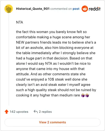
Task: Open the Historical_Quote_901 user profile
Action: coord(33,9)
